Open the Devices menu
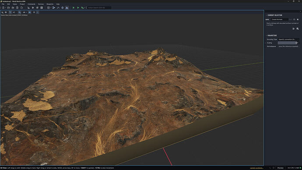The width and height of the screenshot is (302, 170). [x=41, y=4]
